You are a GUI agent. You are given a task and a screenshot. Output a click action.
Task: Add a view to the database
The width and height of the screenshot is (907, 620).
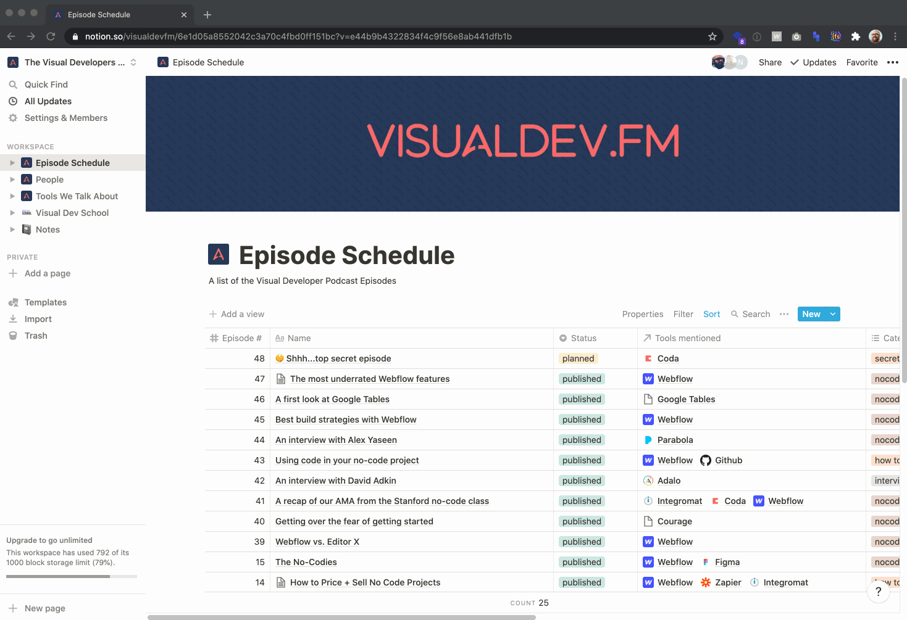(236, 314)
